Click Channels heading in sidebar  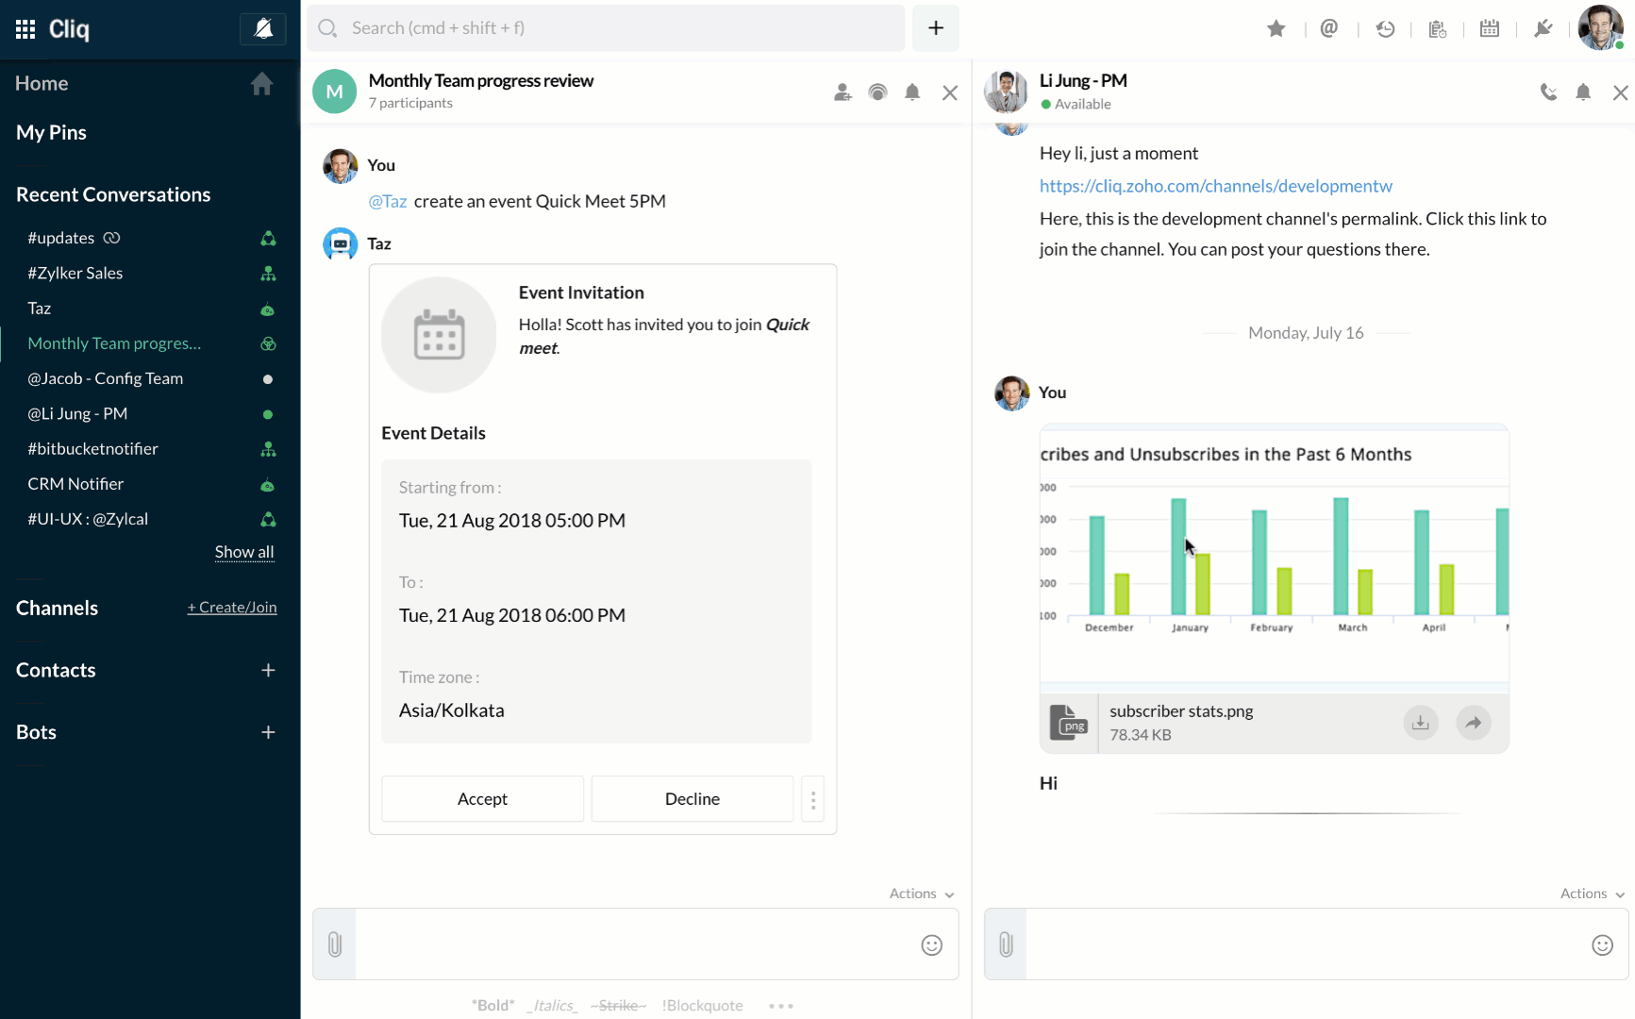pyautogui.click(x=57, y=608)
